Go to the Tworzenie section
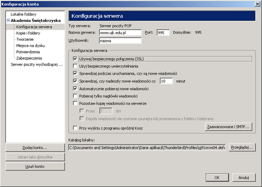The height and width of the screenshot is (187, 262). [26, 39]
